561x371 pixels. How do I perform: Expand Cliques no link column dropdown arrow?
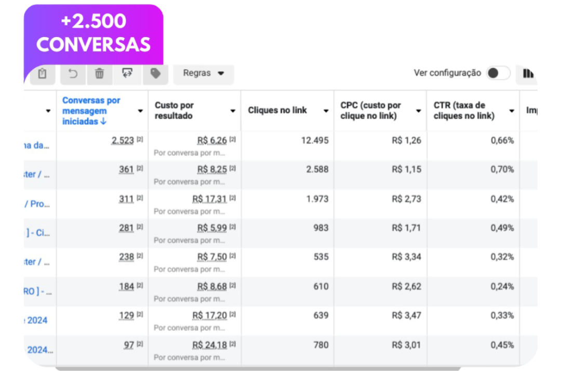[x=326, y=111]
